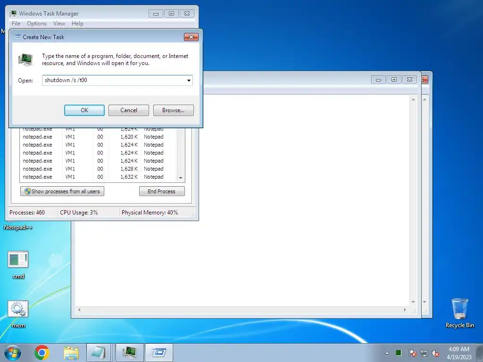This screenshot has width=483, height=362.
Task: Open Task Manager Help menu
Action: [77, 24]
